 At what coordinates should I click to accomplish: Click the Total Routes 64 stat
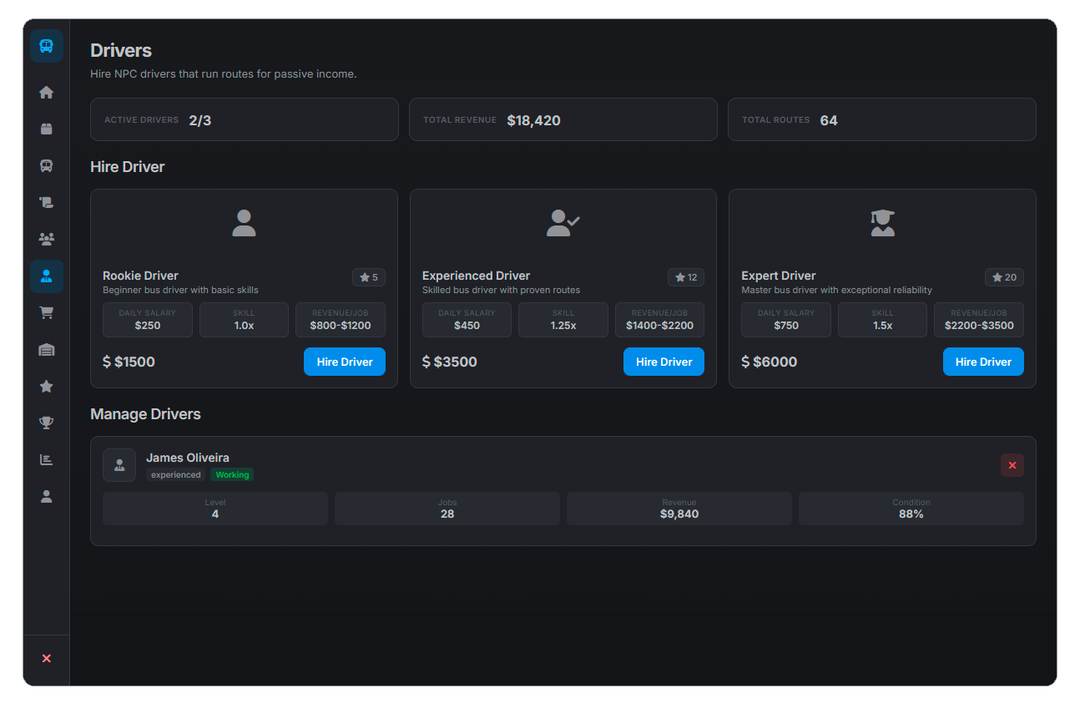pos(882,119)
